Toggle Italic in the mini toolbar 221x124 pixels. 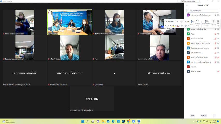[168, 26]
